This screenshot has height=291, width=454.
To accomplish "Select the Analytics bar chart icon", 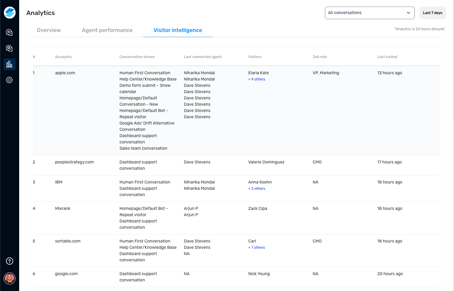I will coord(9,64).
